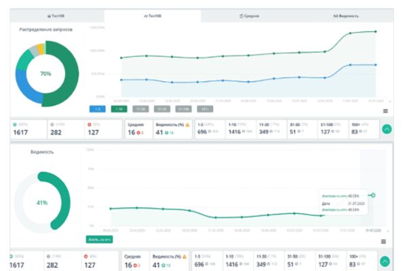Click the gray segment of the 70% donut

click(34, 51)
